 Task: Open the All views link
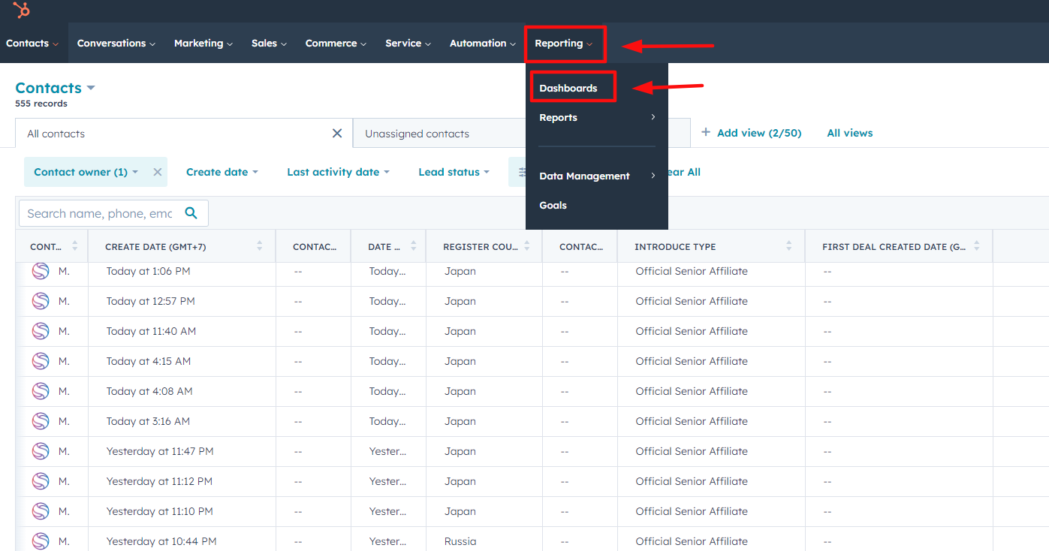849,133
